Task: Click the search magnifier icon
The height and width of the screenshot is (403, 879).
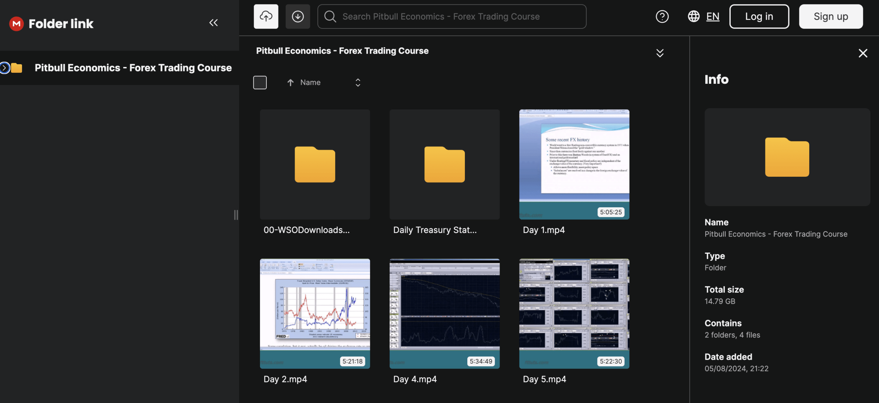Action: pyautogui.click(x=330, y=16)
